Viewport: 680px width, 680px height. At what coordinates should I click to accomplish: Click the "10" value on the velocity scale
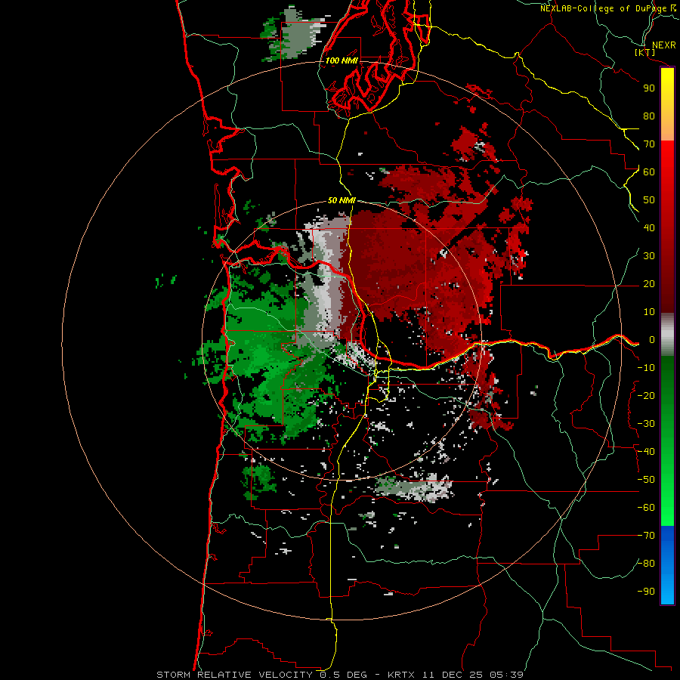(x=649, y=312)
